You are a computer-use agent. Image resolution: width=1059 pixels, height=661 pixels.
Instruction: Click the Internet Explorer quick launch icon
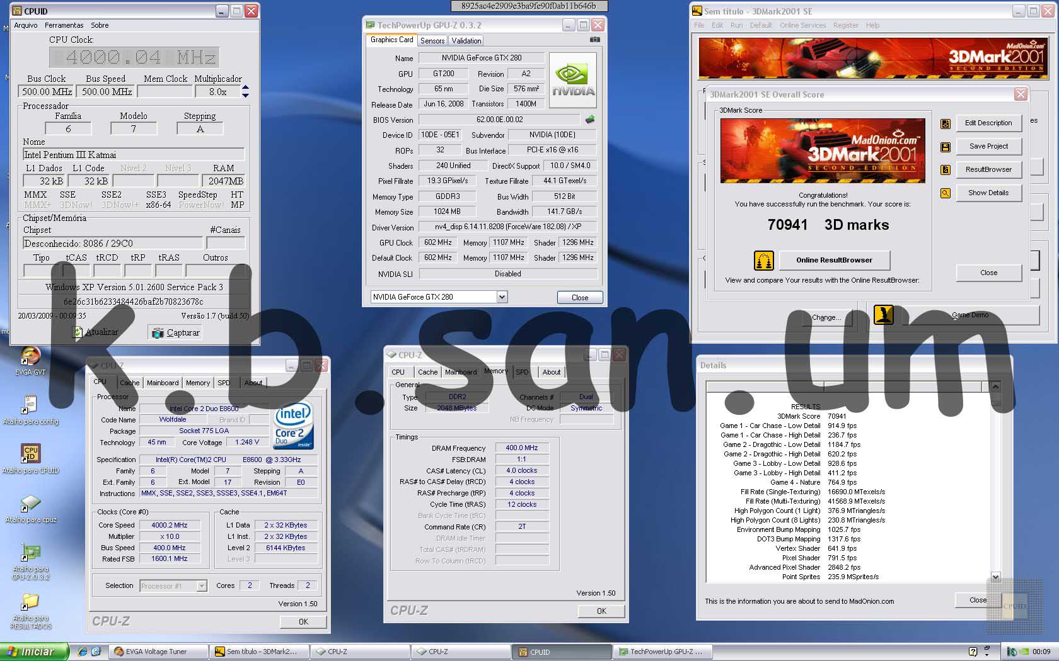[83, 652]
